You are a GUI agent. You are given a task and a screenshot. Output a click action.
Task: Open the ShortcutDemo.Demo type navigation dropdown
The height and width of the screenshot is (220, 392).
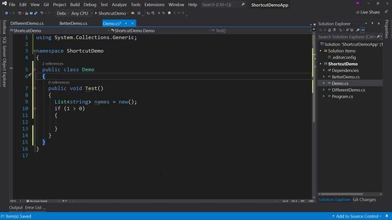tap(160, 31)
